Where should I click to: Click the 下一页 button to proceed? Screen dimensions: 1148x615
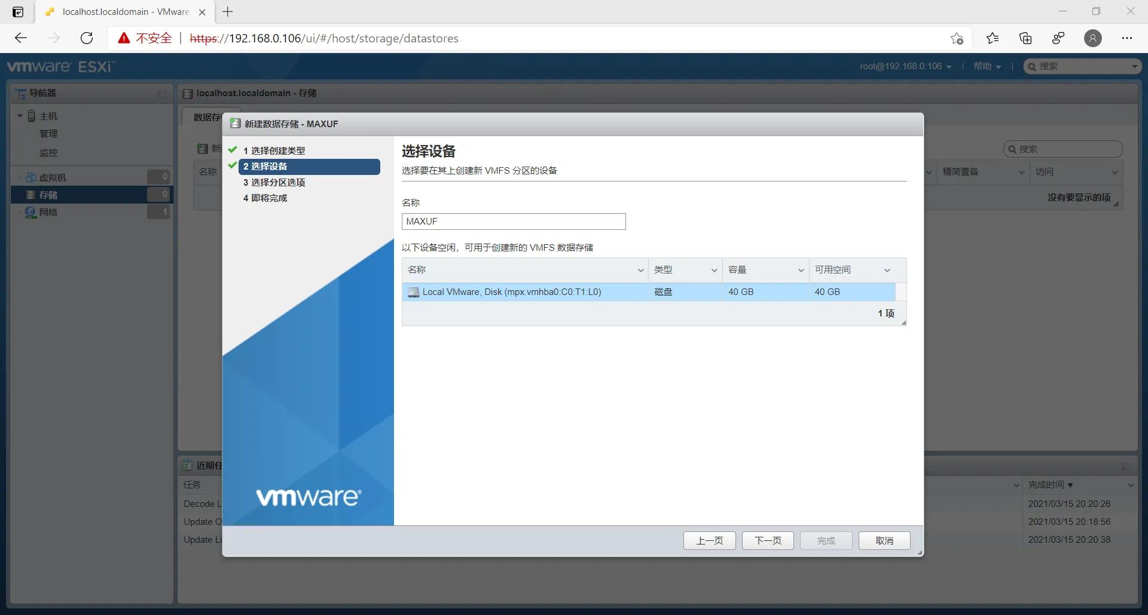point(767,540)
